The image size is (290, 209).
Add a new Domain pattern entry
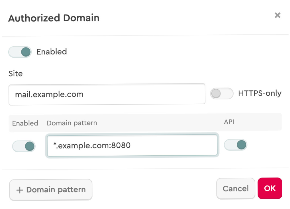tap(51, 189)
